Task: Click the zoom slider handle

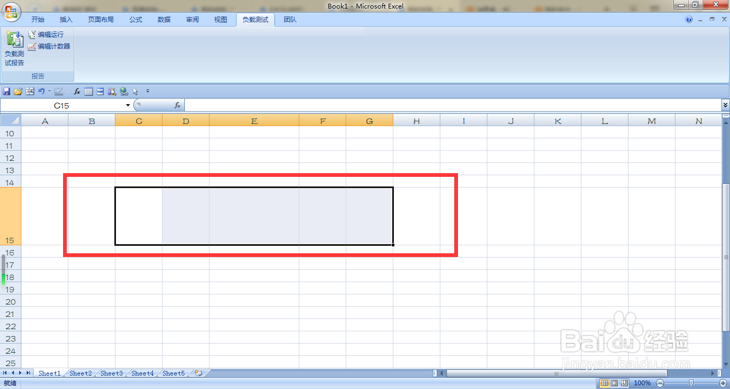Action: 691,383
